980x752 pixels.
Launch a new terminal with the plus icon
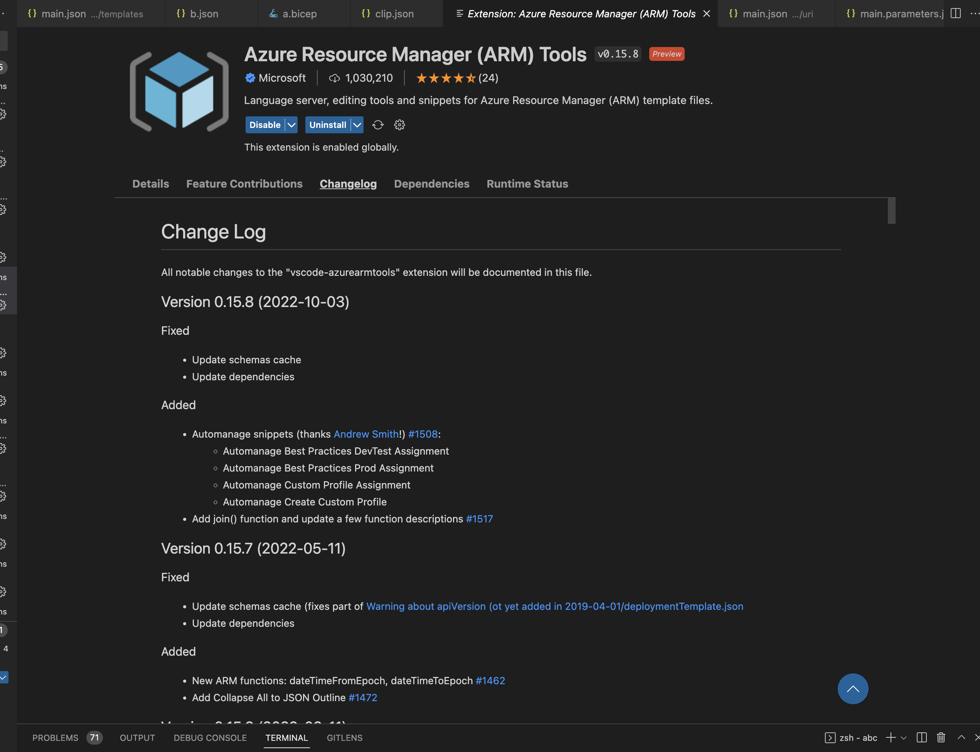tap(891, 738)
